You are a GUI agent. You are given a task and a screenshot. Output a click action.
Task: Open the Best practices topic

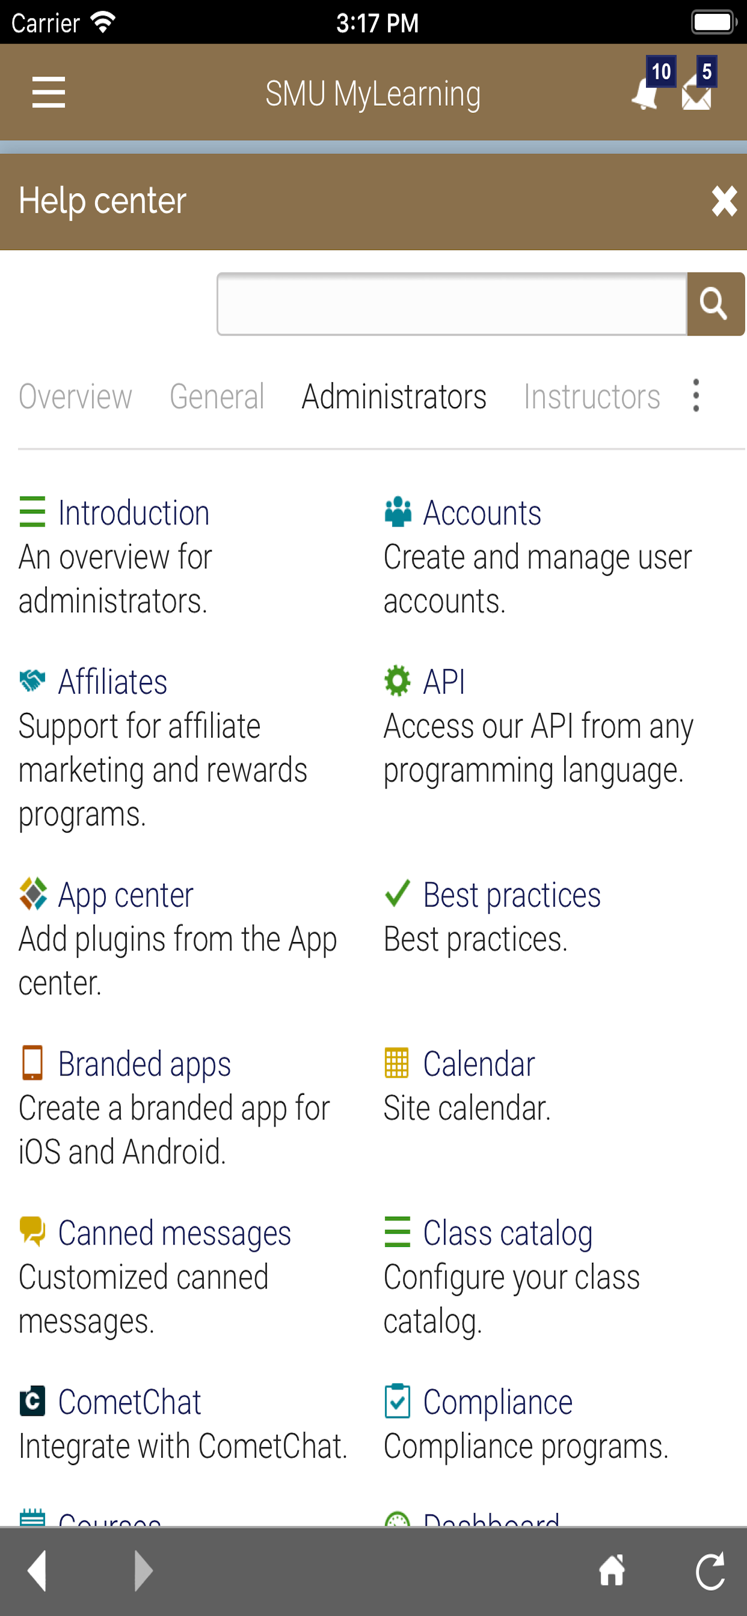512,895
